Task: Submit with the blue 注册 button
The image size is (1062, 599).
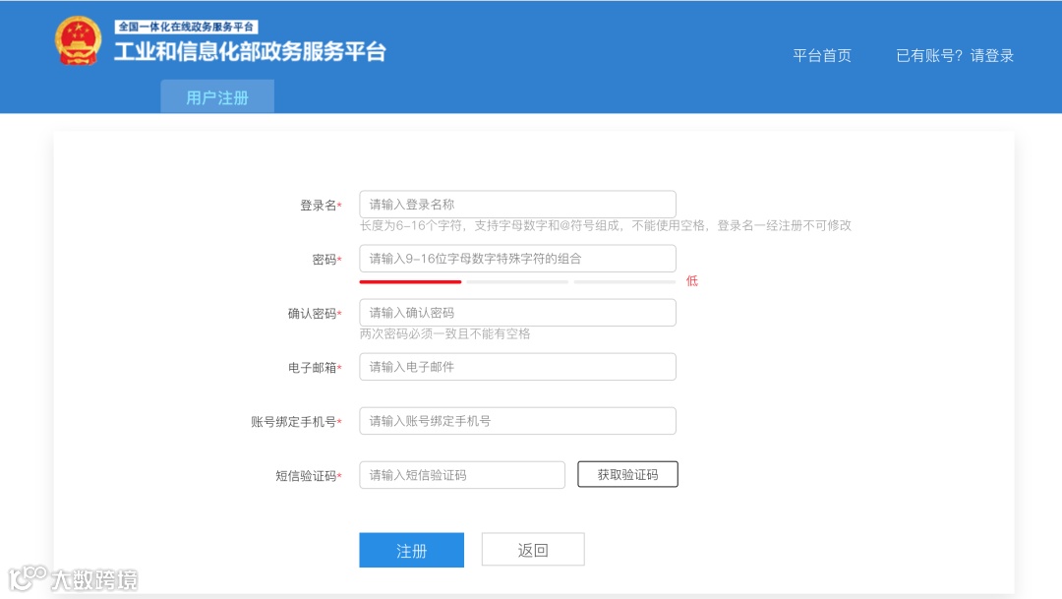Action: (x=412, y=550)
